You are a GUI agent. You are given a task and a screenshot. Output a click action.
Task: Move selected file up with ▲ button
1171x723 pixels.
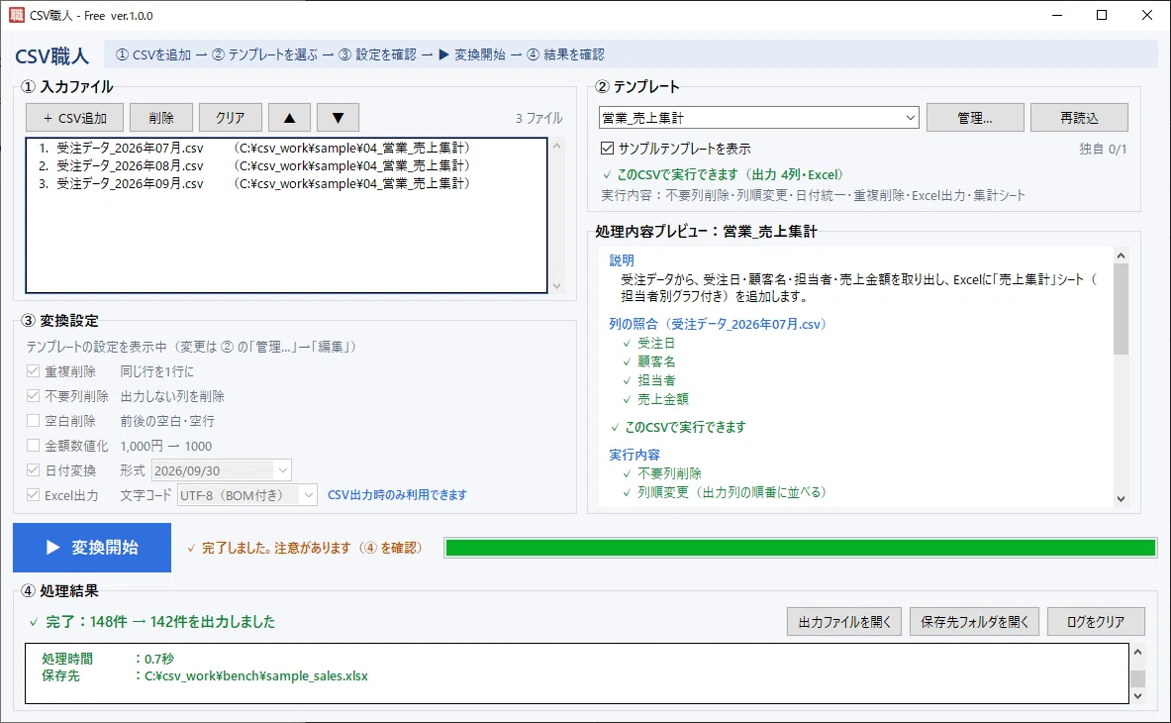(x=290, y=118)
